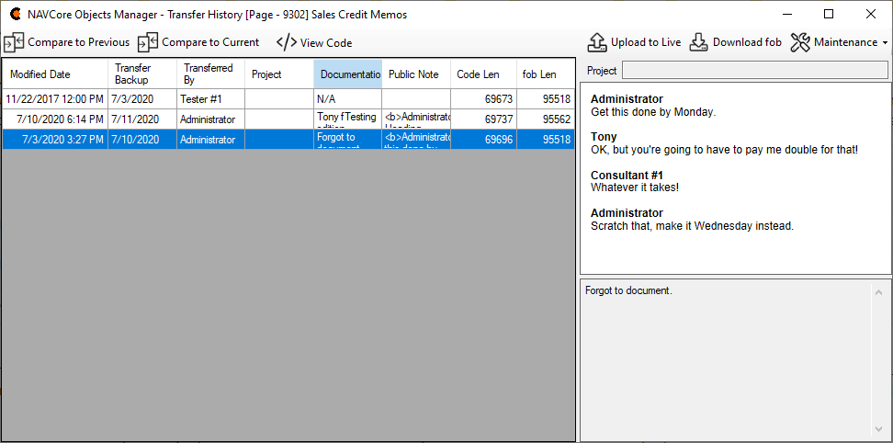Click the Documentation column header
Image resolution: width=893 pixels, height=443 pixels.
[348, 74]
